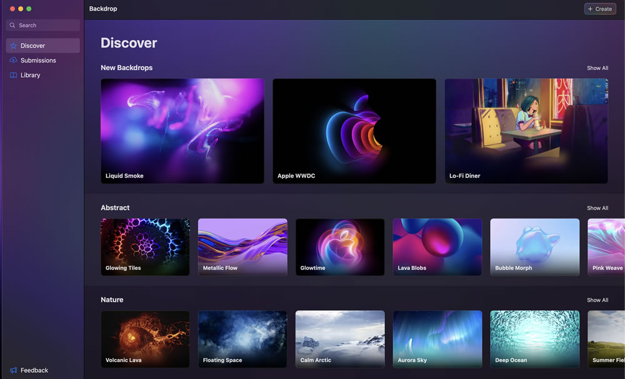Open the Feedback option
Viewport: 625px width, 379px height.
point(29,370)
